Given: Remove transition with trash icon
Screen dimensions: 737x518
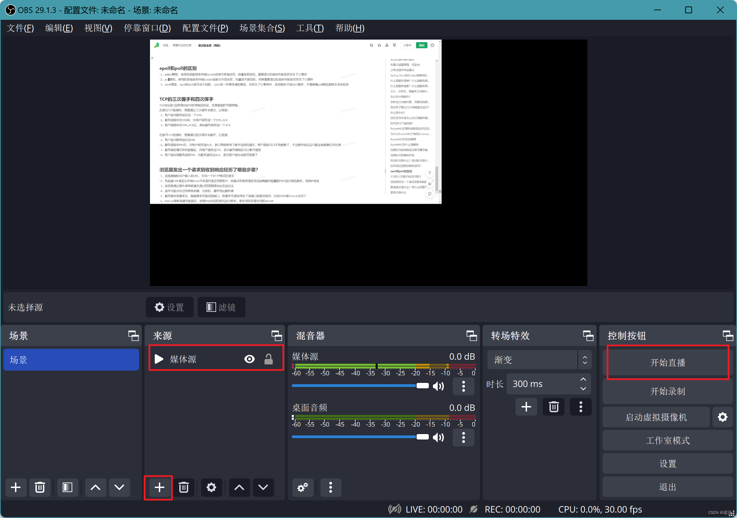Looking at the screenshot, I should tap(554, 407).
